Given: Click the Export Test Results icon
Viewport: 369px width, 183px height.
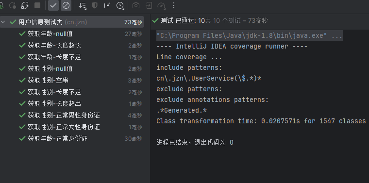Looking at the screenshot, I should (x=149, y=5).
